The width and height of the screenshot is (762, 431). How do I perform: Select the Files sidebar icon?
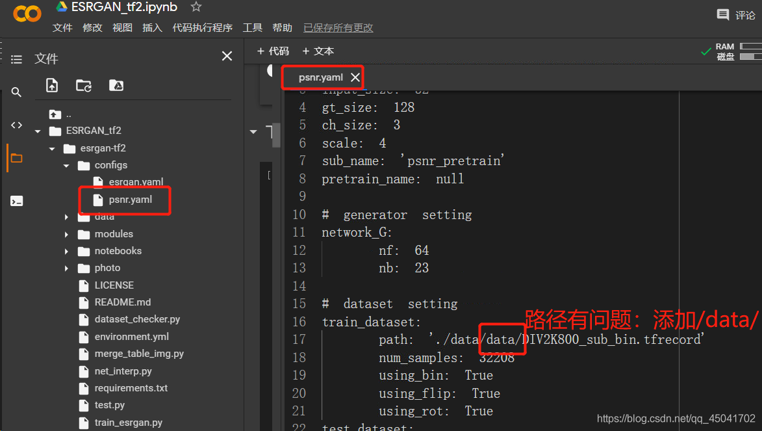[x=16, y=158]
